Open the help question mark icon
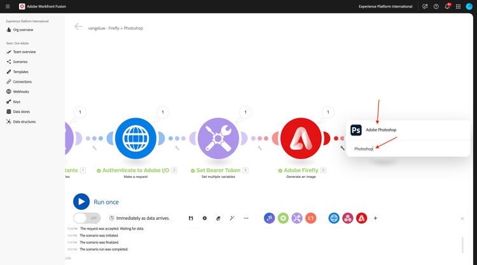477x265 pixels. click(436, 6)
